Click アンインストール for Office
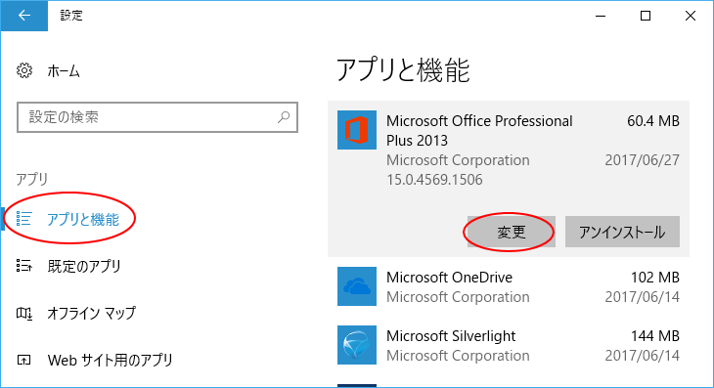 click(x=622, y=232)
